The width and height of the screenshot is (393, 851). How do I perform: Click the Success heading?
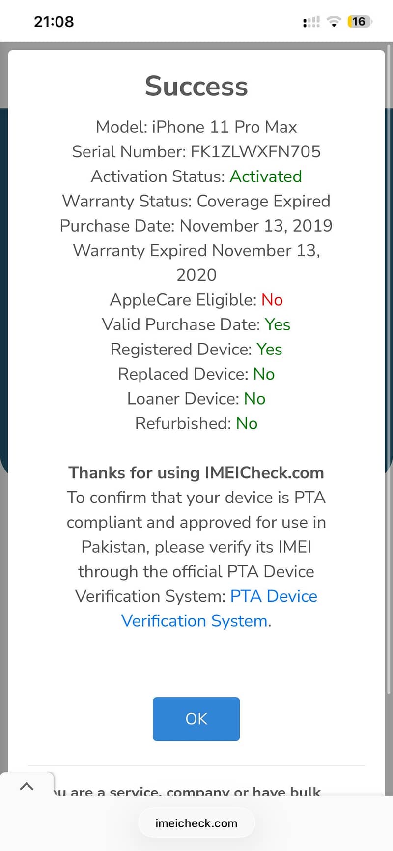196,86
